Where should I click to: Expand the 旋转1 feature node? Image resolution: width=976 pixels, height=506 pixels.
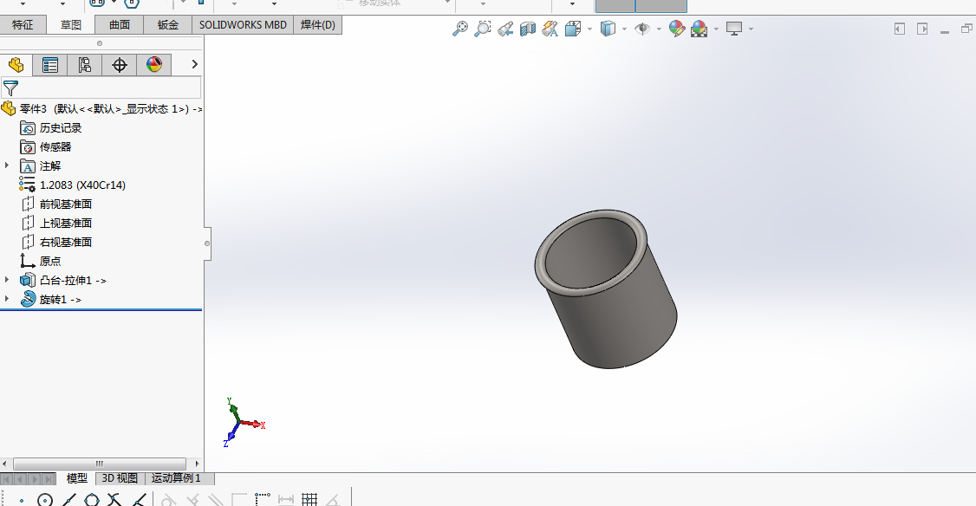point(7,299)
